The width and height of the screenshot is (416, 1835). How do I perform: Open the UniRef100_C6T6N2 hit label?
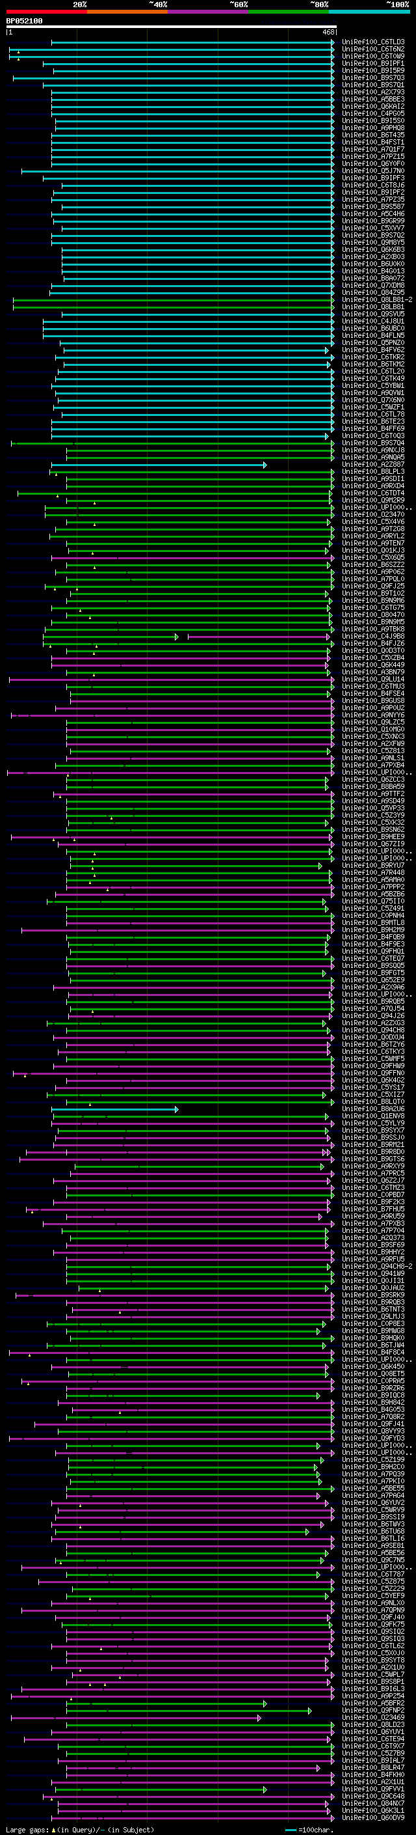[372, 50]
